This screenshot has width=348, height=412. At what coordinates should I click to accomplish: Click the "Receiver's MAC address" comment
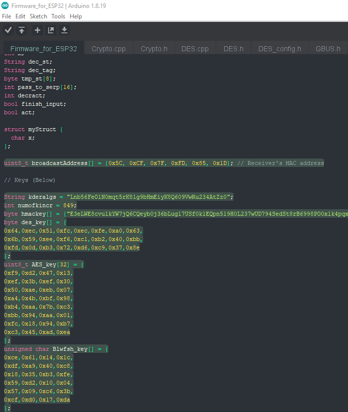[x=280, y=163]
